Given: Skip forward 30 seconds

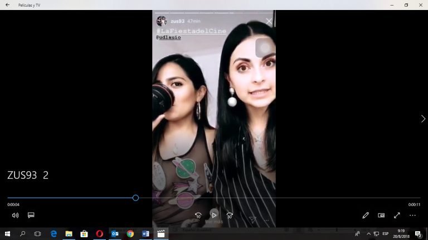Looking at the screenshot, I should [x=230, y=215].
